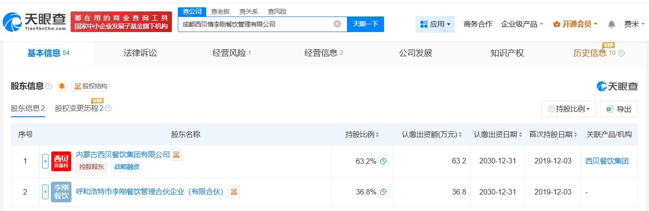649x211 pixels.
Task: Click the orange alert bell beside 股东信息
Action: [62, 86]
